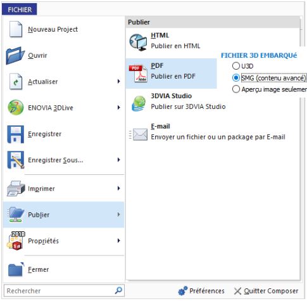Screen dimensions: 307x301
Task: Click the Enregistrer floppy disk icon
Action: [x=15, y=134]
